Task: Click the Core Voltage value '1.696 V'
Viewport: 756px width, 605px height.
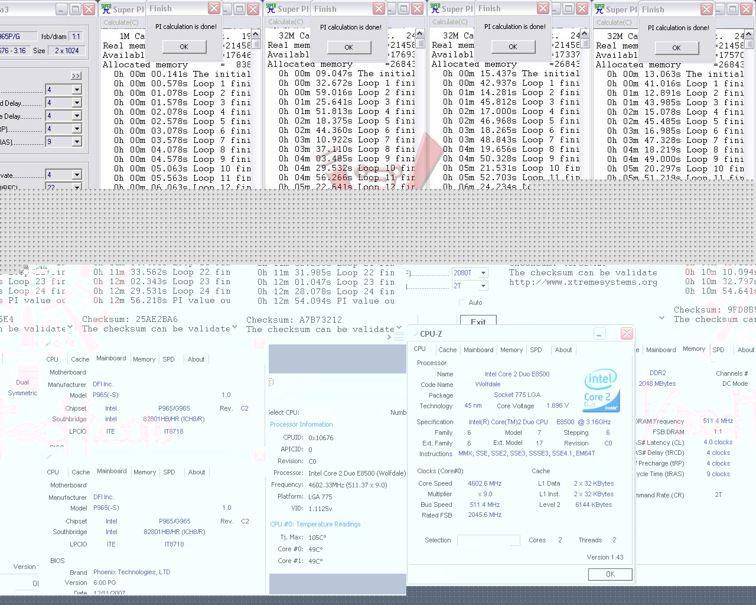Action: 558,405
